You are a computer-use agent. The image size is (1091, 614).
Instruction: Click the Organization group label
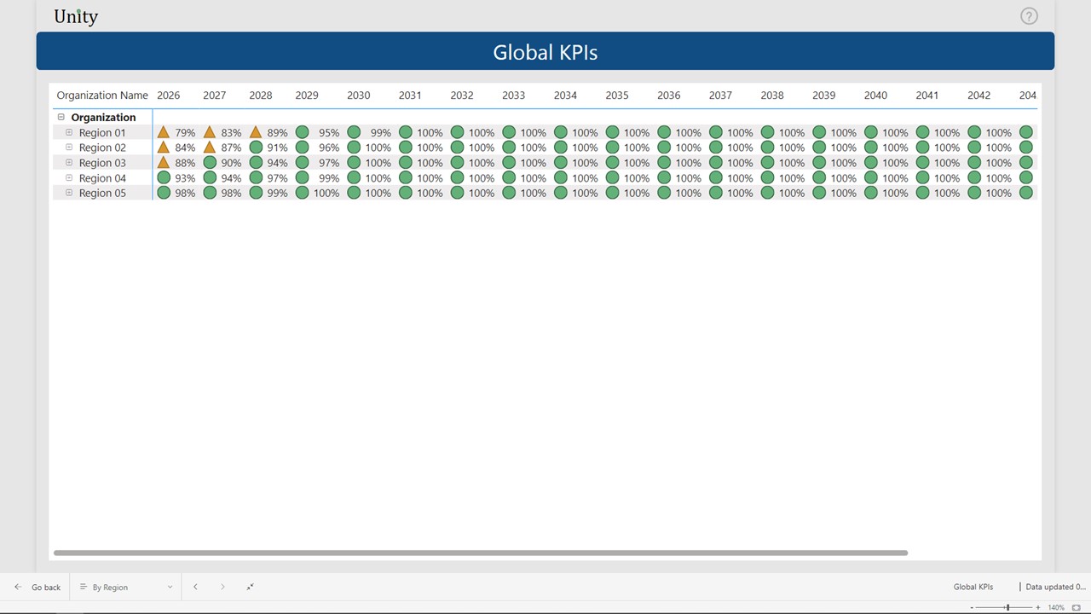(103, 118)
